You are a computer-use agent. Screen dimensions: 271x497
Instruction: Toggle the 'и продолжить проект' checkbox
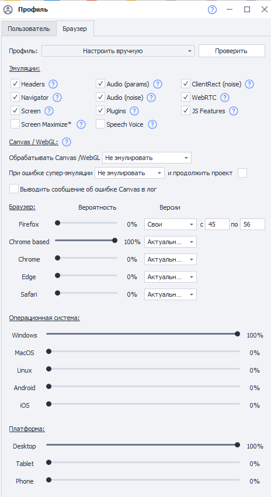[x=242, y=173]
